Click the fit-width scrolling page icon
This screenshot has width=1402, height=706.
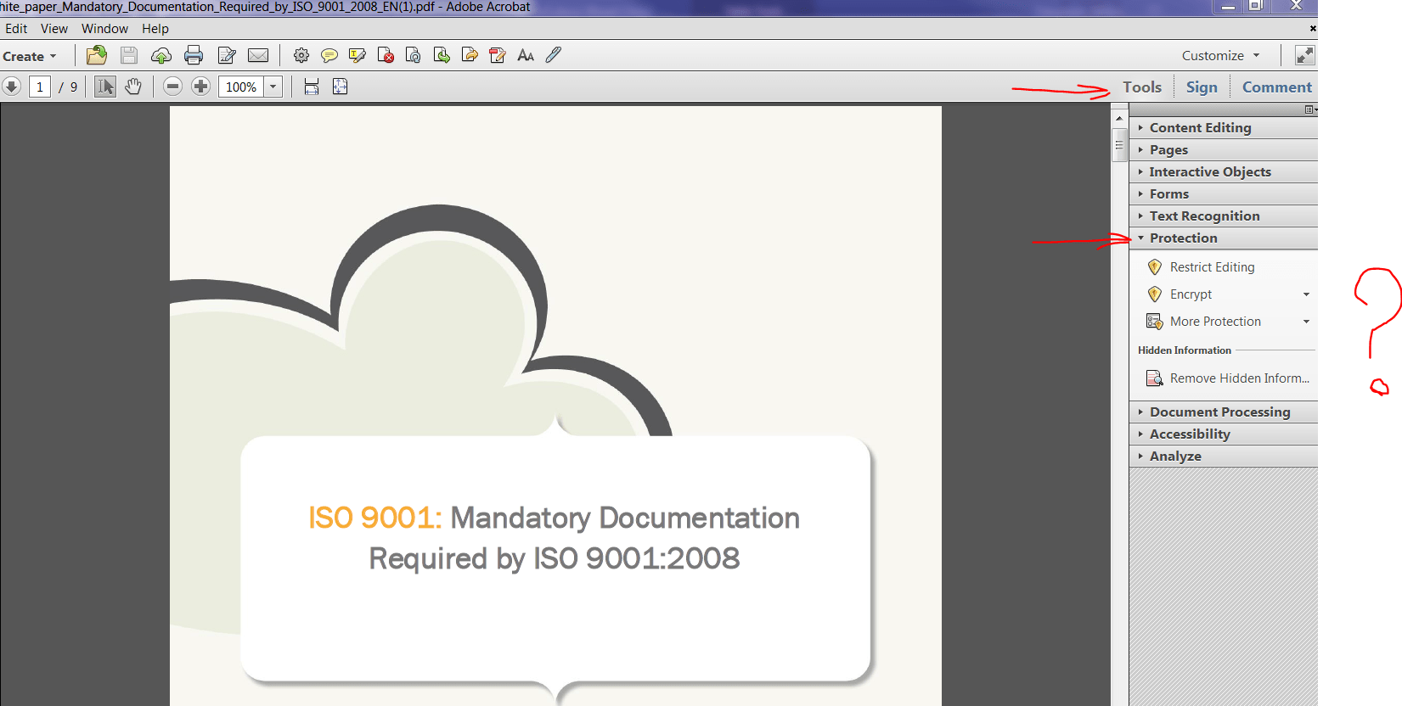pyautogui.click(x=312, y=87)
